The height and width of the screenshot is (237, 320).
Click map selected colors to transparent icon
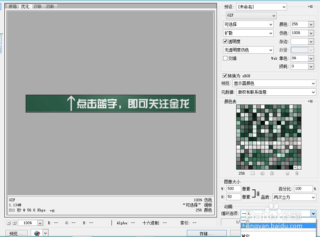[253, 173]
